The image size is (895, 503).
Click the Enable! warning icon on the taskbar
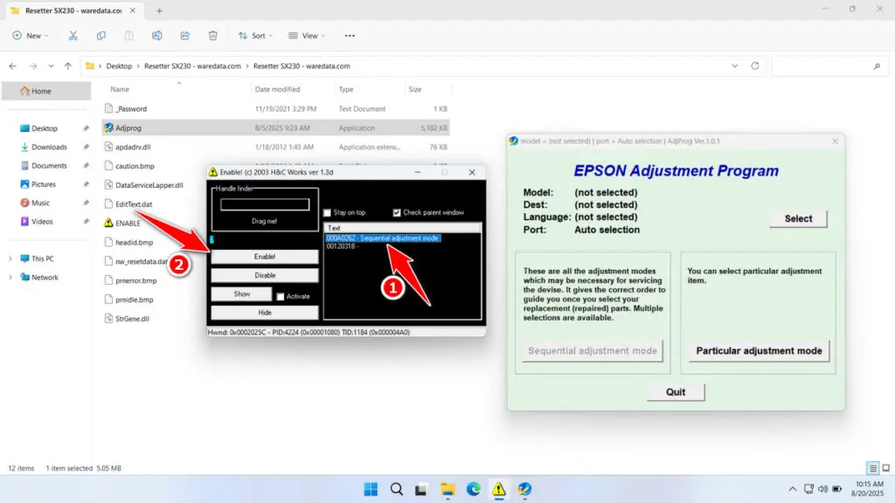pos(500,489)
